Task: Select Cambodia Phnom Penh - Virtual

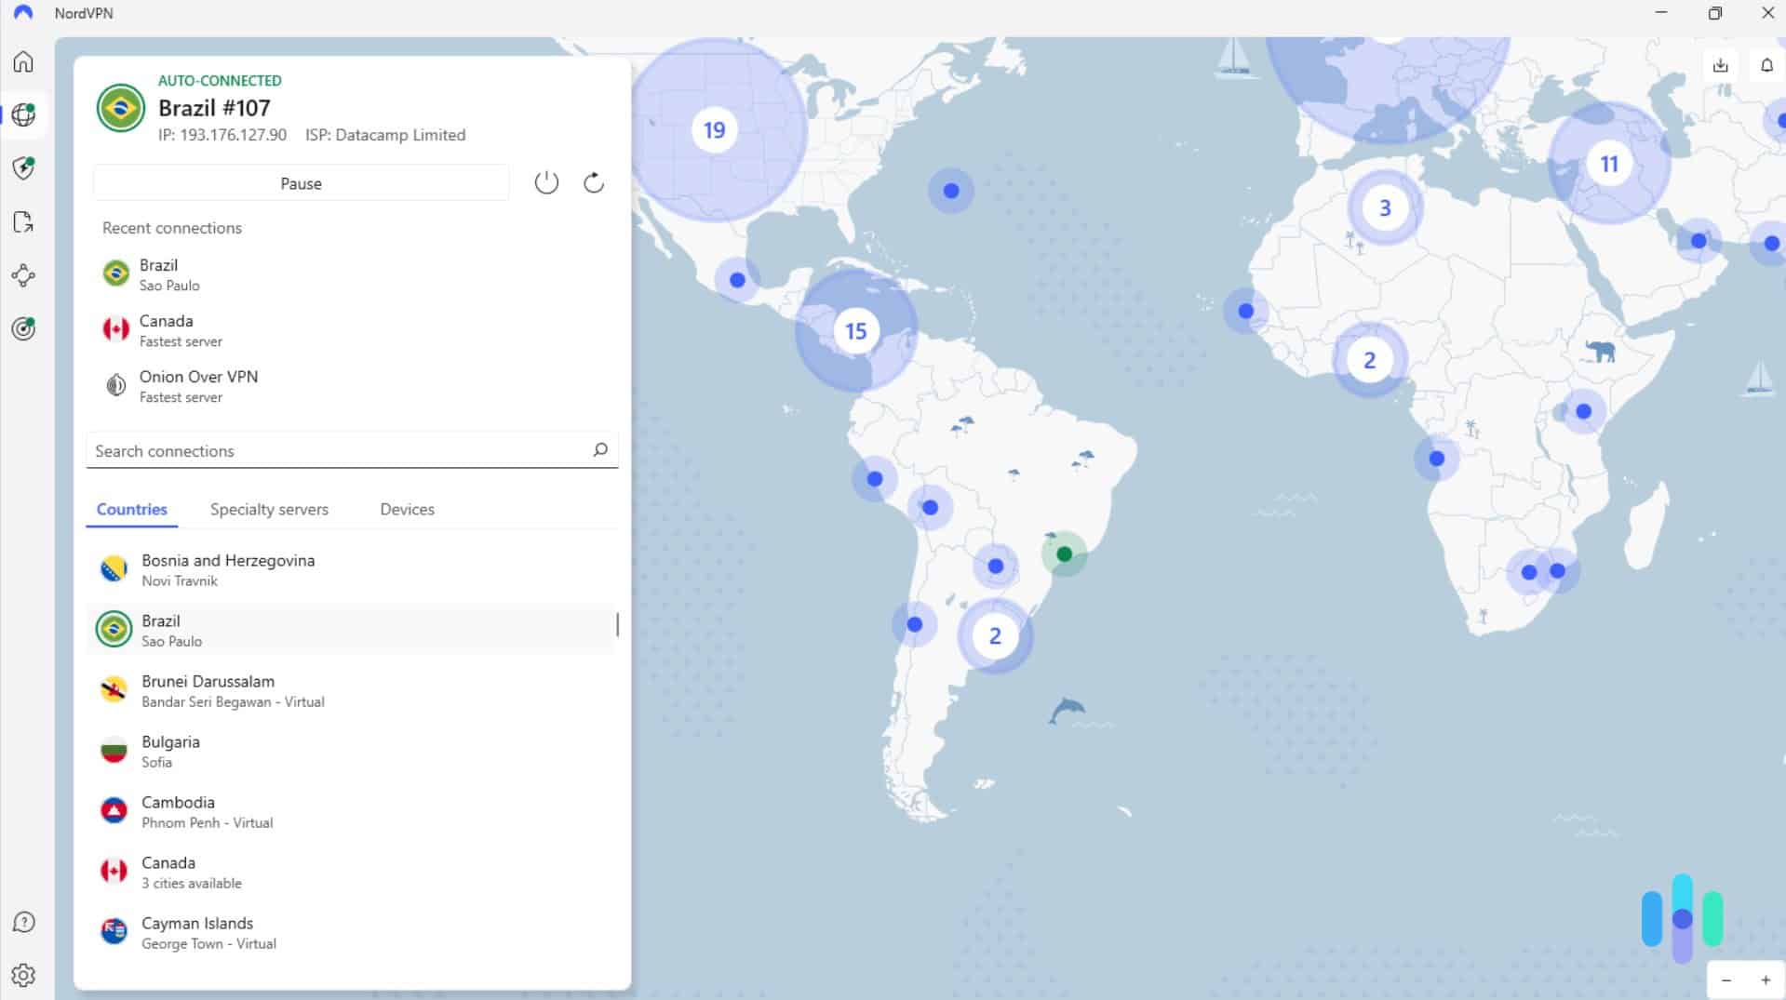Action: (x=352, y=811)
